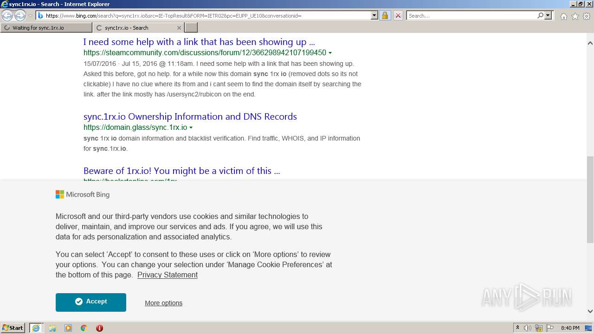Open the Tools gear icon
Viewport: 594px width, 334px height.
tap(587, 16)
